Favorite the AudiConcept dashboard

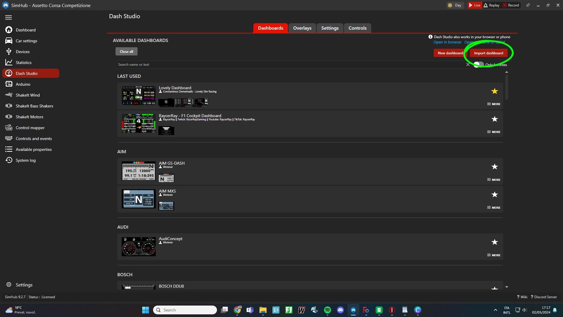coord(495,242)
